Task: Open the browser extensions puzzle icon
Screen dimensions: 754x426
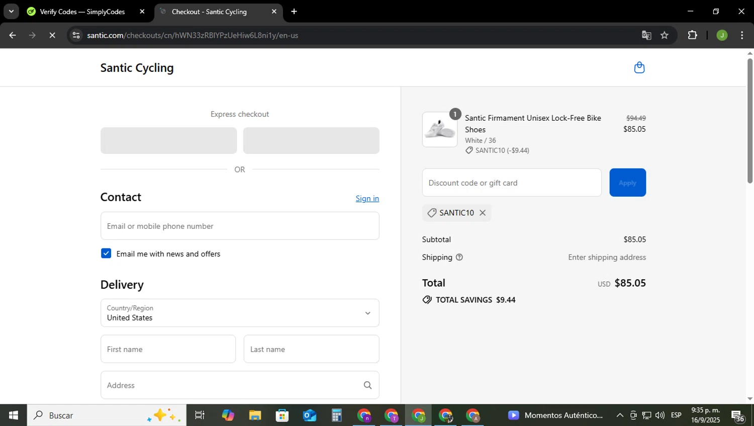Action: click(692, 35)
